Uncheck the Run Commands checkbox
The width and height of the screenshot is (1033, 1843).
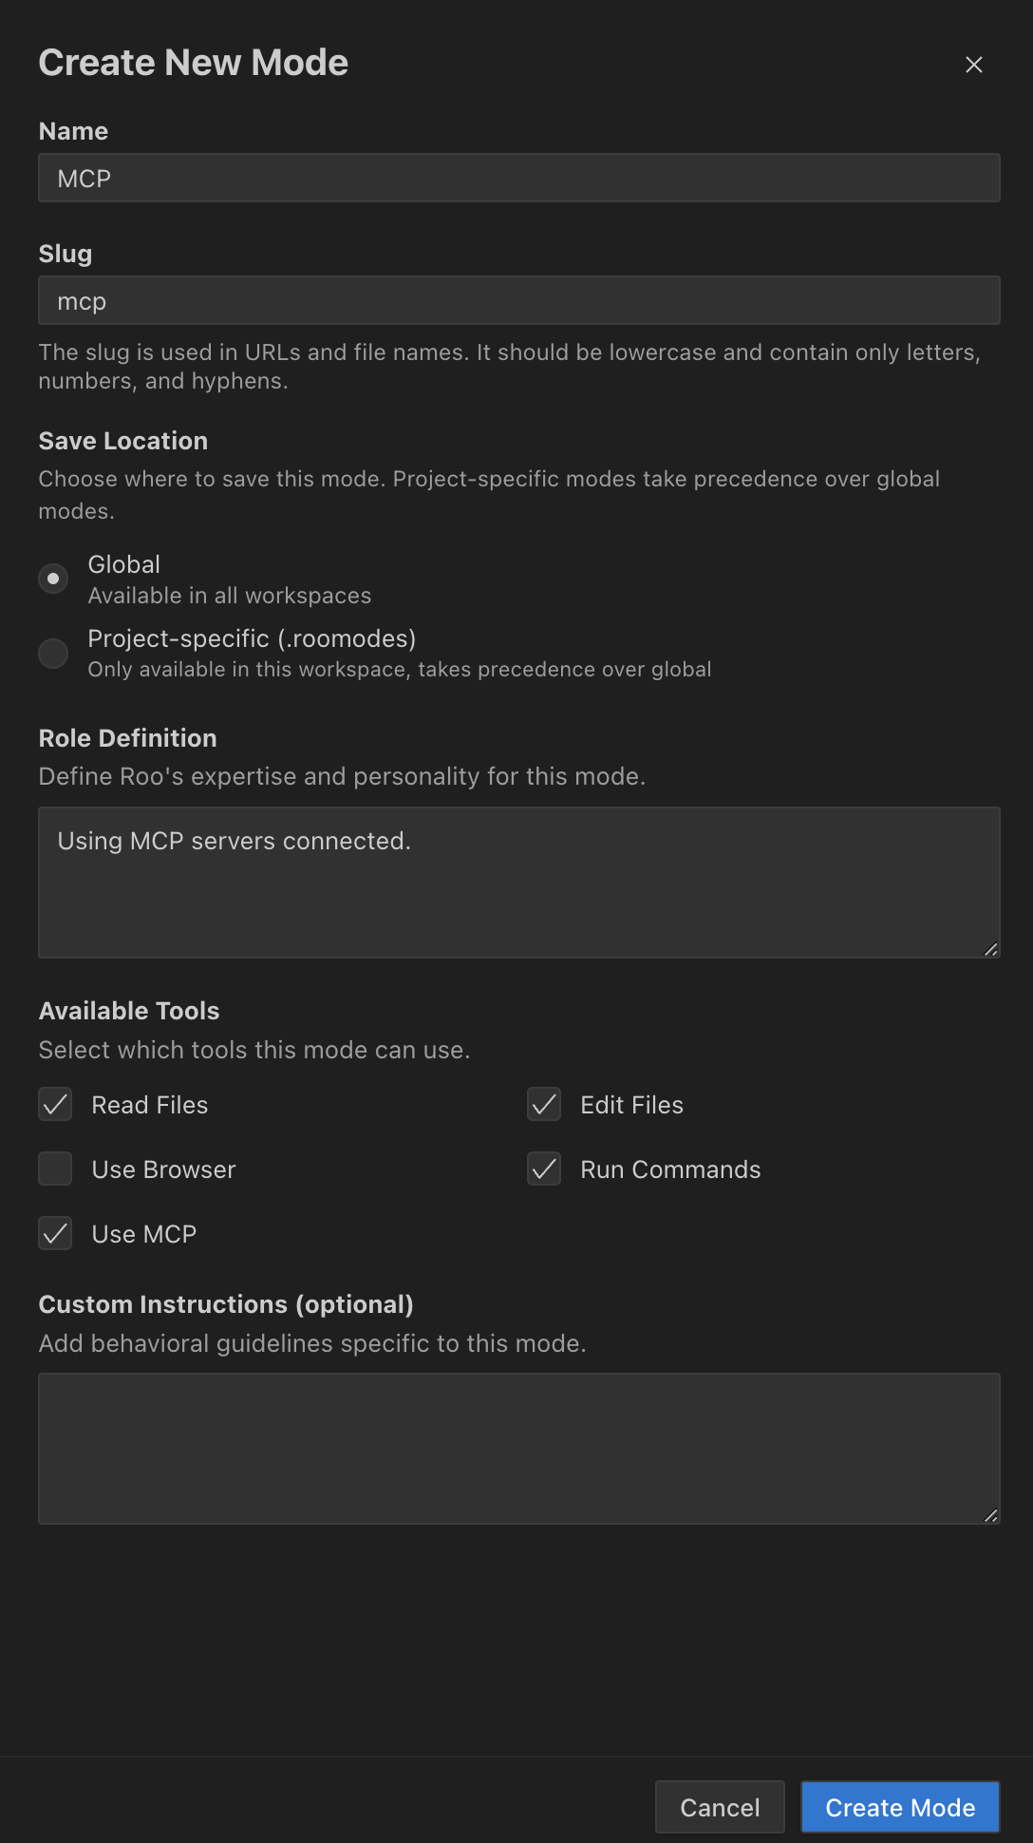(544, 1168)
